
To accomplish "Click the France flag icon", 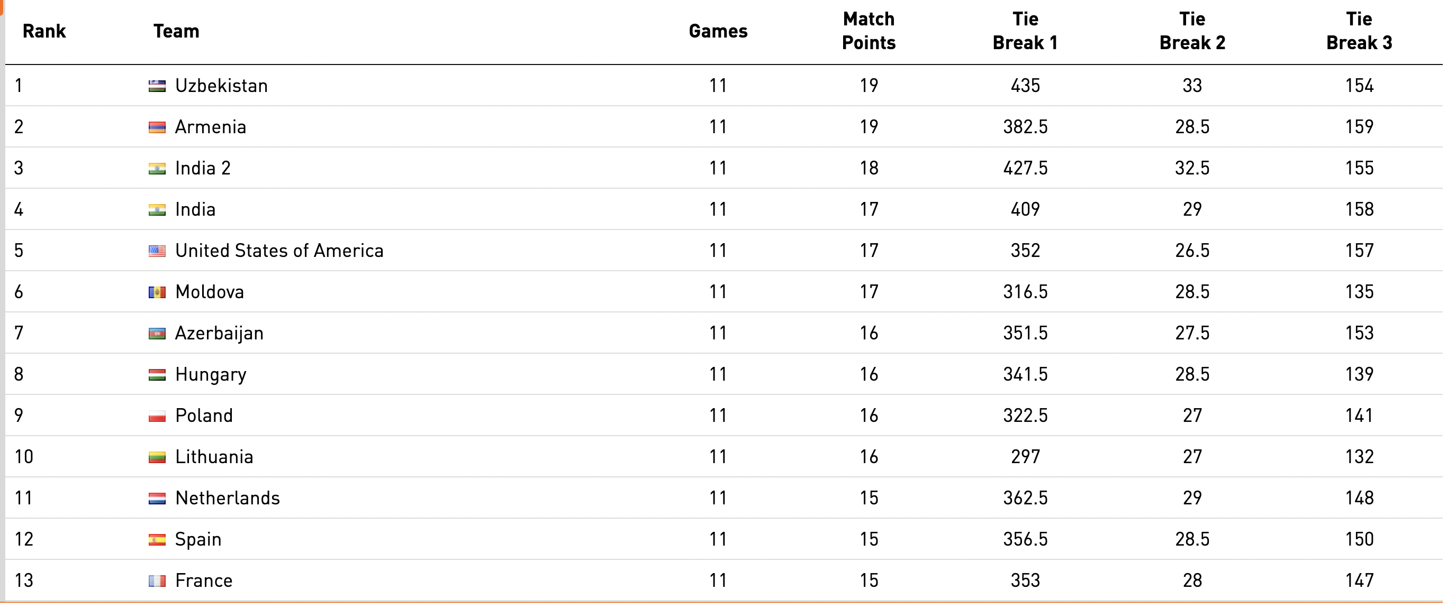I will point(157,581).
